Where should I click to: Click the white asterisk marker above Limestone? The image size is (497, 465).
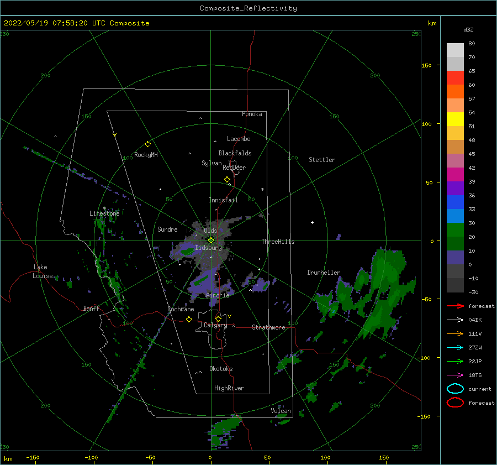[104, 208]
